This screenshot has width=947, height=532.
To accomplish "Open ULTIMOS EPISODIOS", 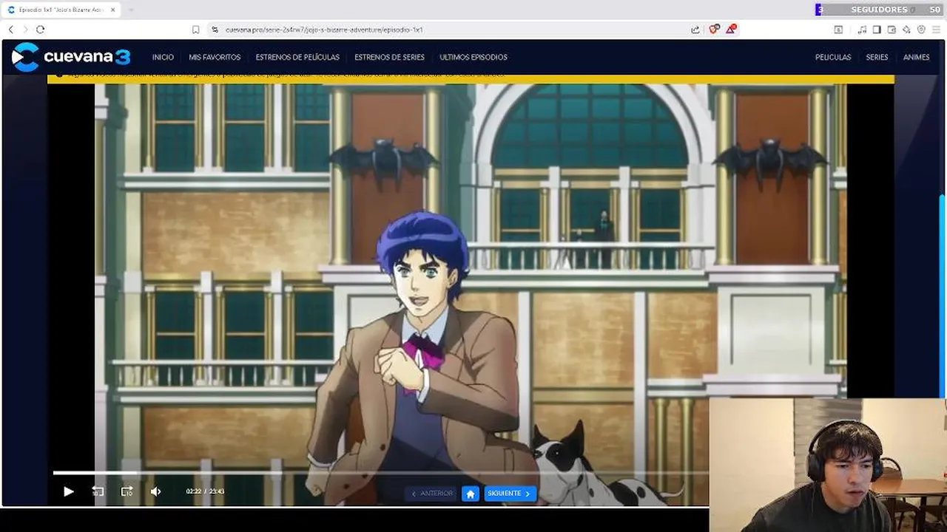I will tap(473, 57).
